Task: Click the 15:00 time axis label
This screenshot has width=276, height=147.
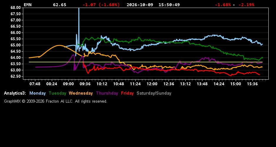Action: (x=236, y=84)
